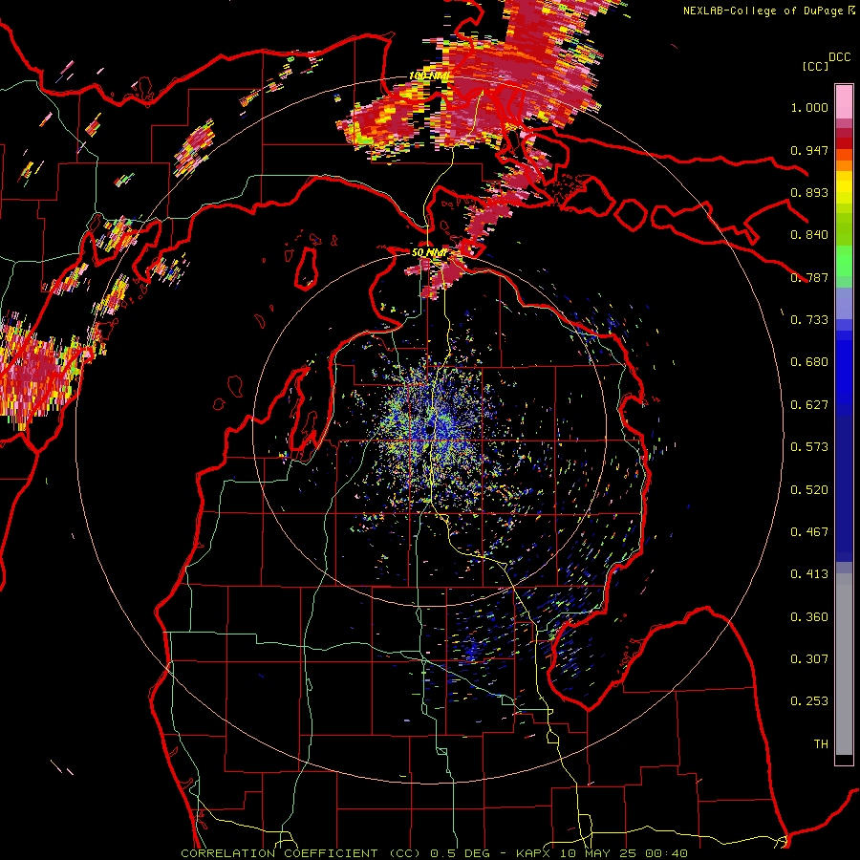Pick the light pink swatch beside 1.000
This screenshot has height=860, width=860.
(x=844, y=101)
